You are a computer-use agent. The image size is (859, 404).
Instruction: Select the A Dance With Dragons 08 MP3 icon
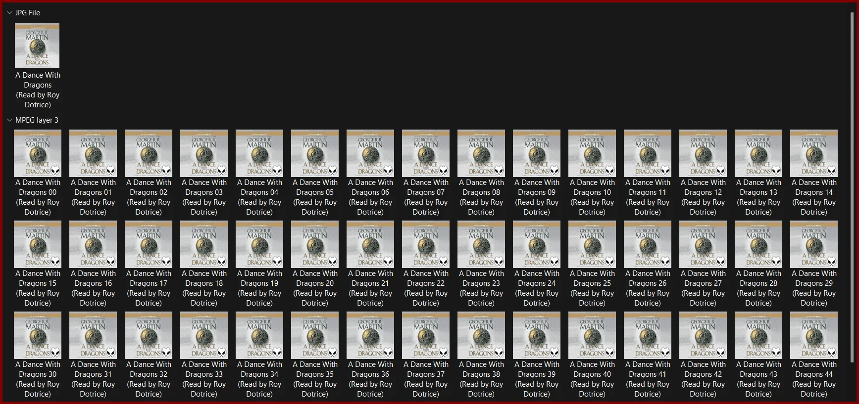(x=481, y=153)
